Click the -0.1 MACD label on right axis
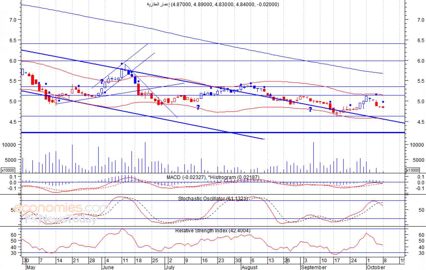The width and height of the screenshot is (426, 270). tap(420, 188)
